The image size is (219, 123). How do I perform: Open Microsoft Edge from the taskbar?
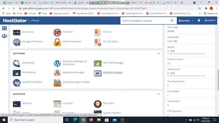click(75, 120)
